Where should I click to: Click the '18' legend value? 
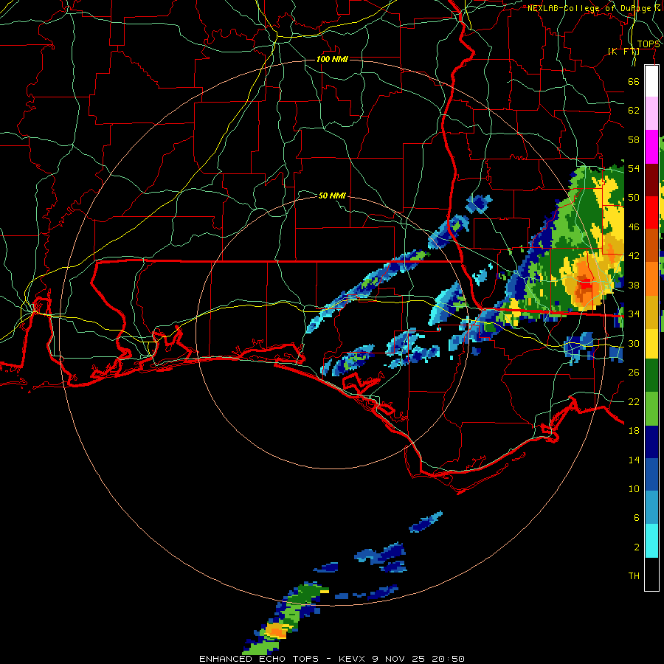pyautogui.click(x=634, y=431)
